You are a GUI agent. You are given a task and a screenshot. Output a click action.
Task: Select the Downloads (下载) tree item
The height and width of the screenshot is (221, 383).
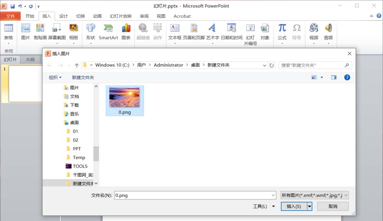coord(71,105)
